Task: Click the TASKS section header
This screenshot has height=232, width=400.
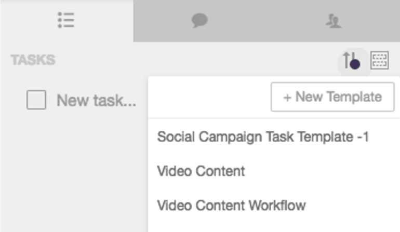Action: (x=33, y=60)
